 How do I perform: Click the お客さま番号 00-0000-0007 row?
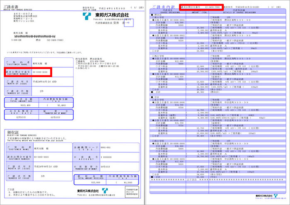click(217, 120)
